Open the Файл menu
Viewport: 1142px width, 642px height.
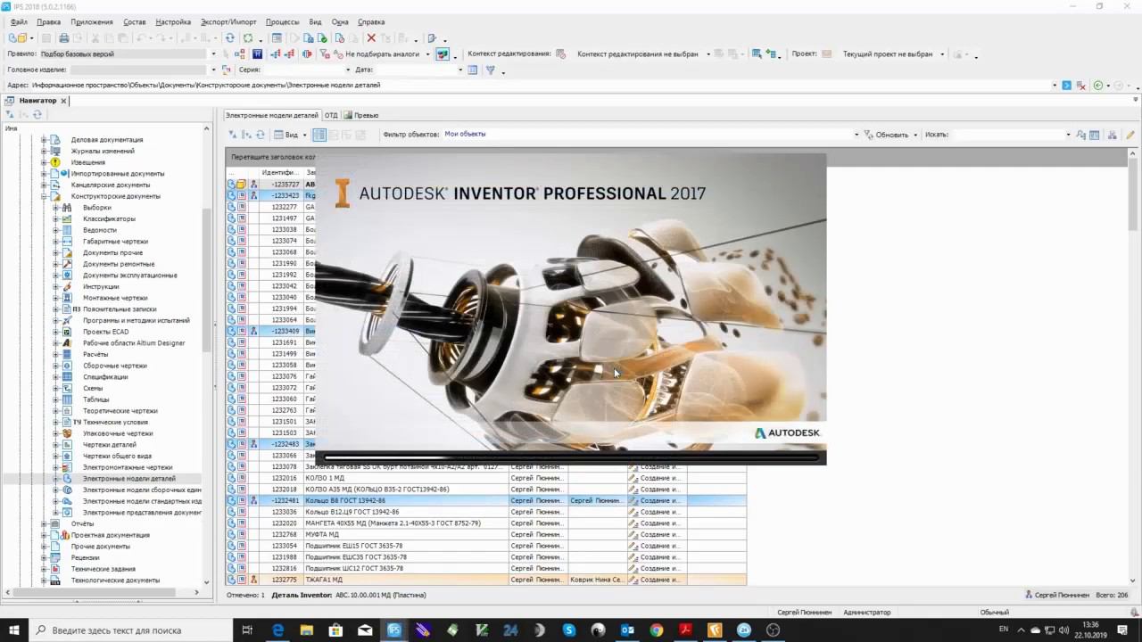[x=19, y=21]
